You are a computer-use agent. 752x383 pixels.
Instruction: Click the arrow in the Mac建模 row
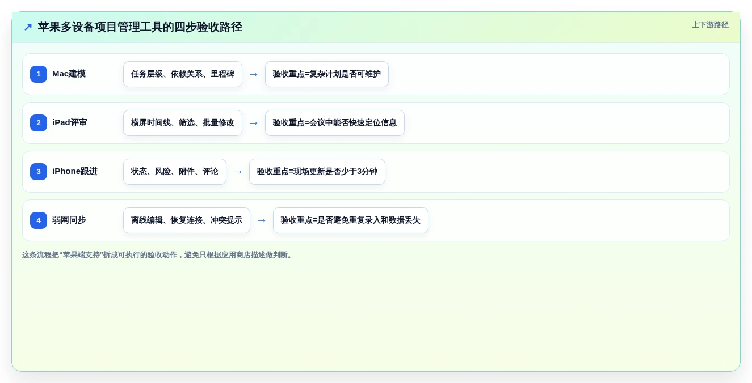pos(254,74)
